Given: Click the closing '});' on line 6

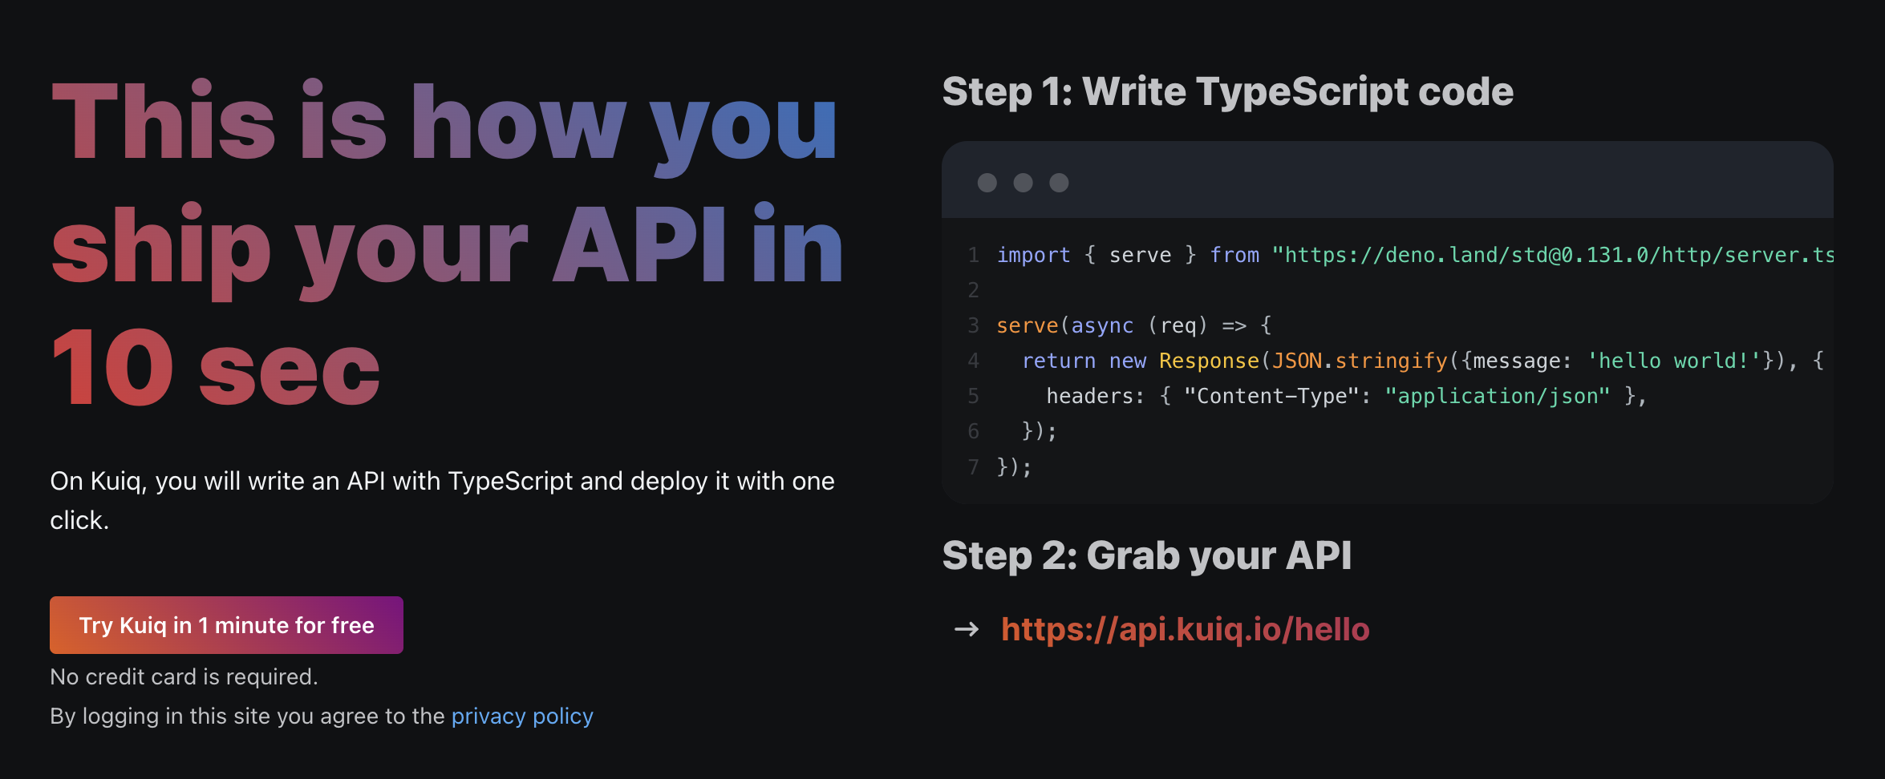Looking at the screenshot, I should pos(1040,431).
